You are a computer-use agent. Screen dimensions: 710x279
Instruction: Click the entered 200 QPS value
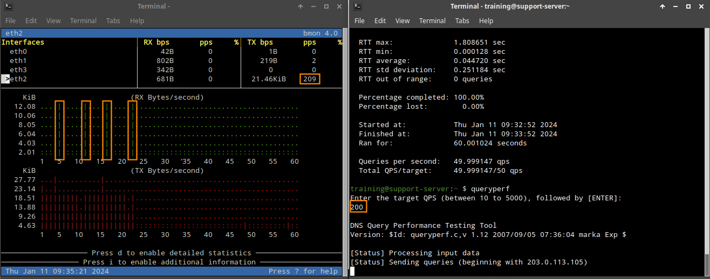358,207
